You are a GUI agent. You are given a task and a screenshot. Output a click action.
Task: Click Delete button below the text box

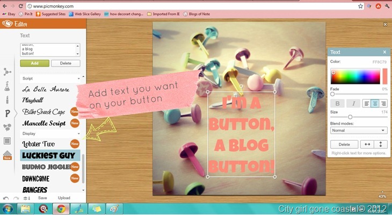tap(66, 63)
